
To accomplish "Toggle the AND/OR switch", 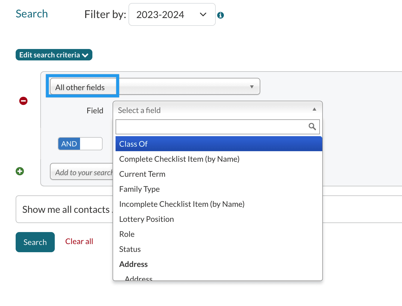I will coord(80,144).
